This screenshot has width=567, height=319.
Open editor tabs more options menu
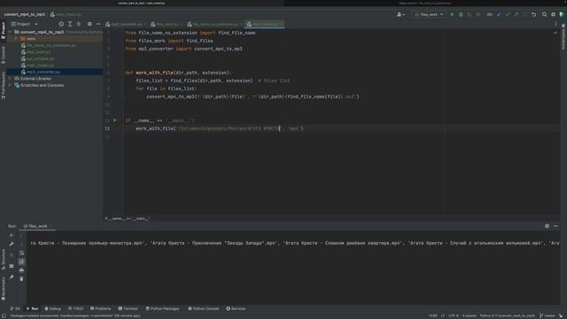(555, 24)
